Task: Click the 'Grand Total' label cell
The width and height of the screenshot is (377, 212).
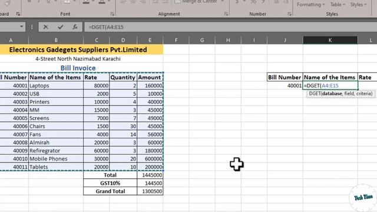Action: point(110,191)
